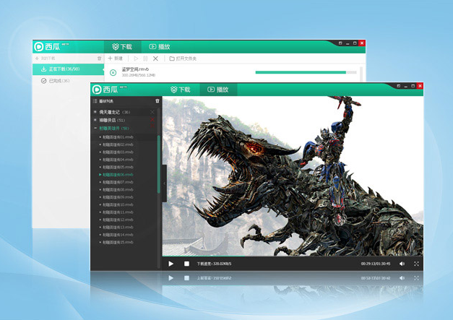Remove 神雕侠侣 group with its red X
Screen dimensions: 453x320
(152, 119)
